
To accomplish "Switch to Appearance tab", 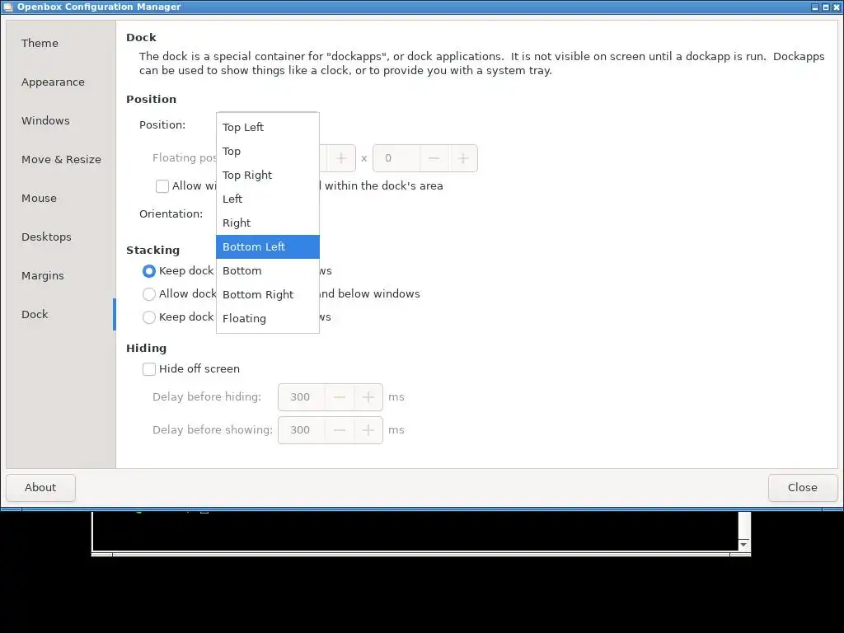I will [x=61, y=82].
